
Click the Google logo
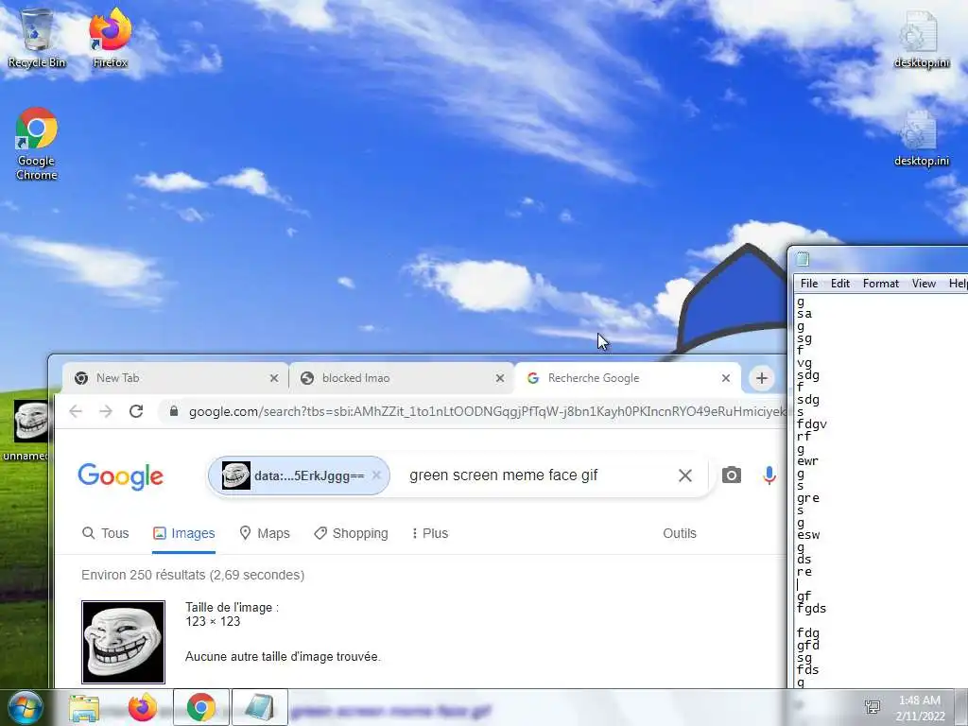click(x=120, y=476)
